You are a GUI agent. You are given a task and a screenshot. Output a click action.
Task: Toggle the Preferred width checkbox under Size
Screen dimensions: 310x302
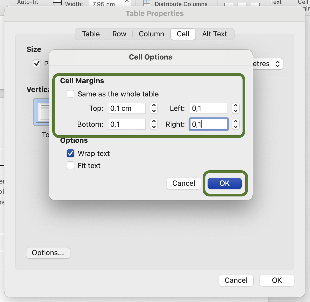point(37,64)
